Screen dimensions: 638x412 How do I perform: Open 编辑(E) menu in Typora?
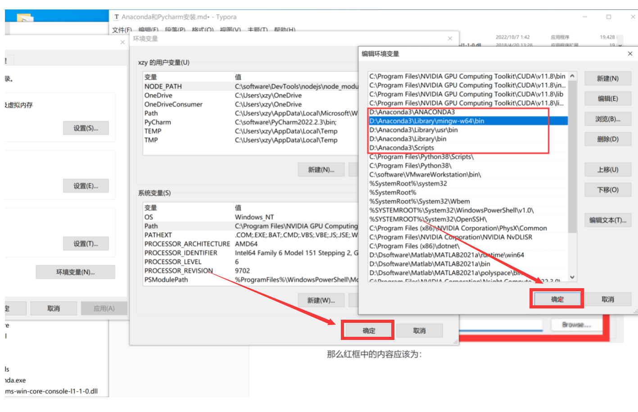point(148,30)
